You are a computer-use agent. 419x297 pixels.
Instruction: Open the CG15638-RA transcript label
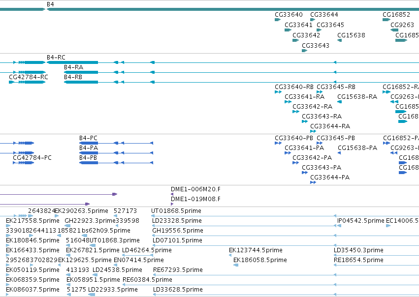click(x=357, y=96)
